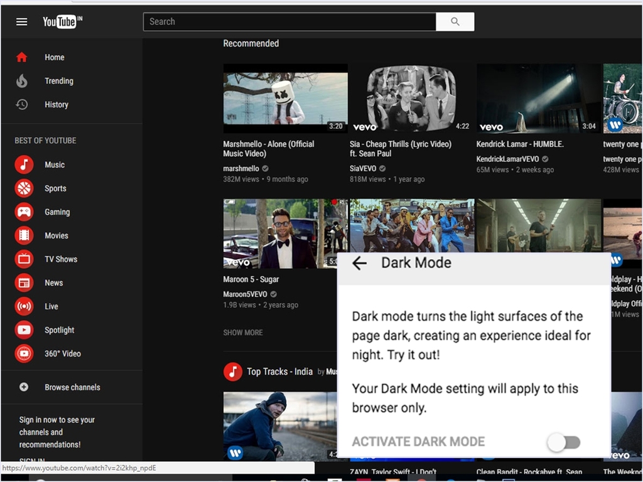This screenshot has height=482, width=643.
Task: Click the '818M views • 1 year ago' text
Action: pos(387,179)
